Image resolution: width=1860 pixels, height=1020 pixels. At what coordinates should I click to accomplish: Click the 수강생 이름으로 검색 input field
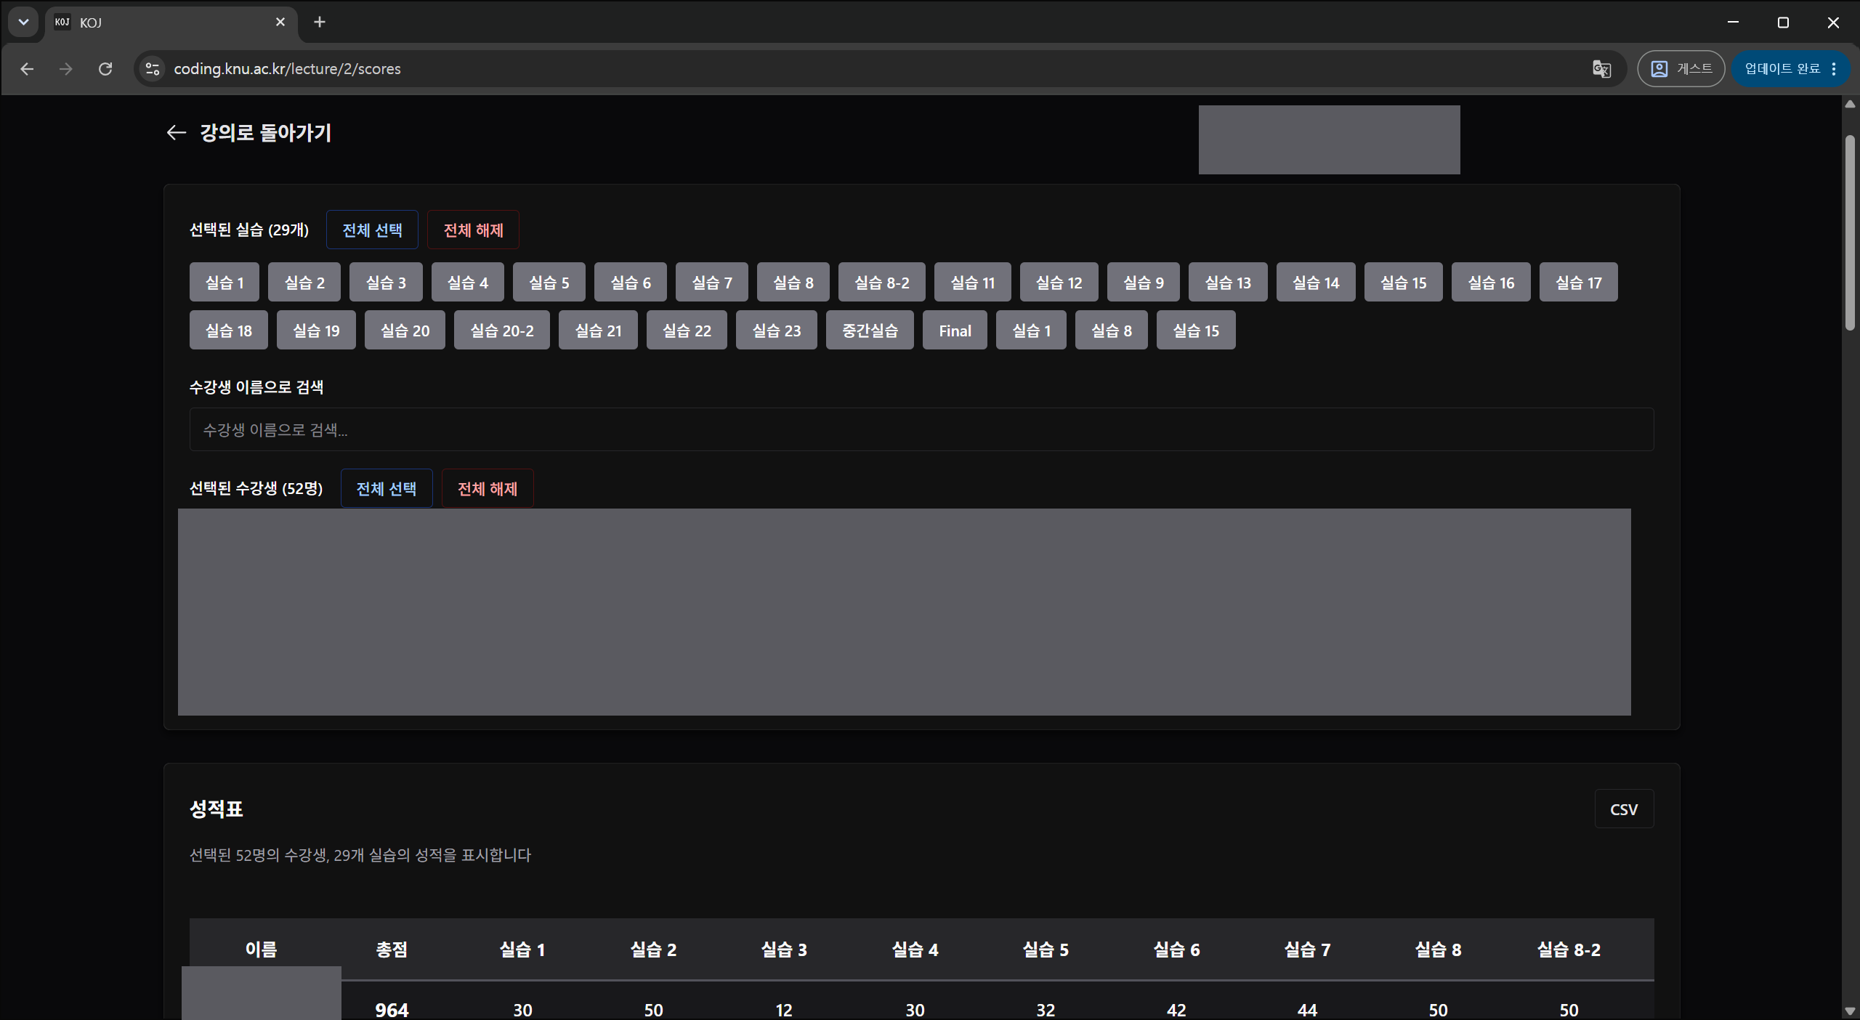click(x=921, y=429)
